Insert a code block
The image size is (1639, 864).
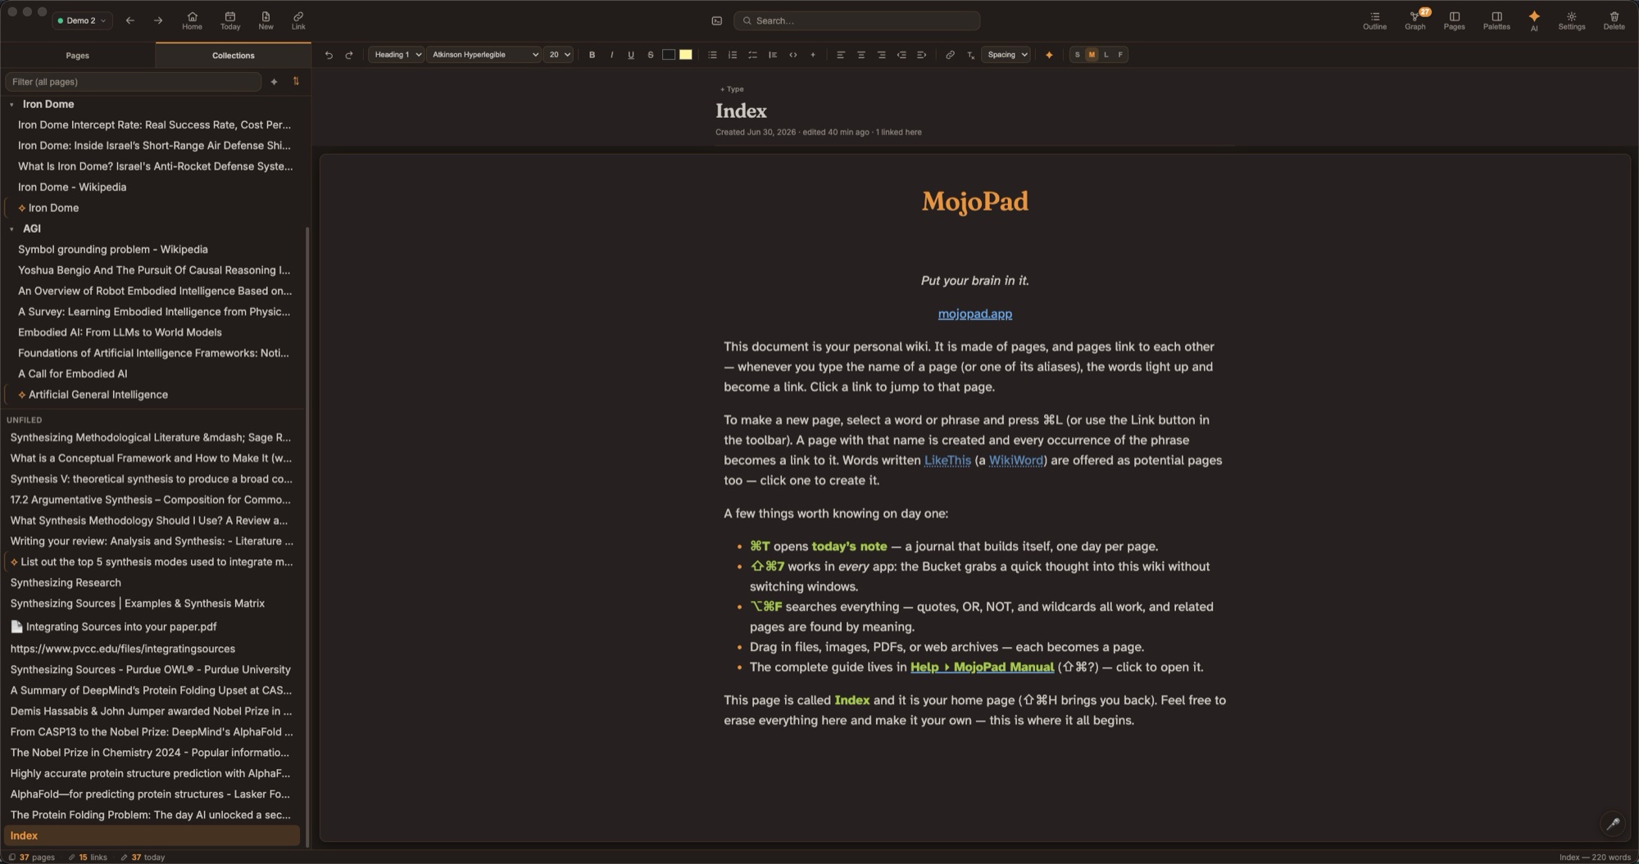(x=792, y=55)
